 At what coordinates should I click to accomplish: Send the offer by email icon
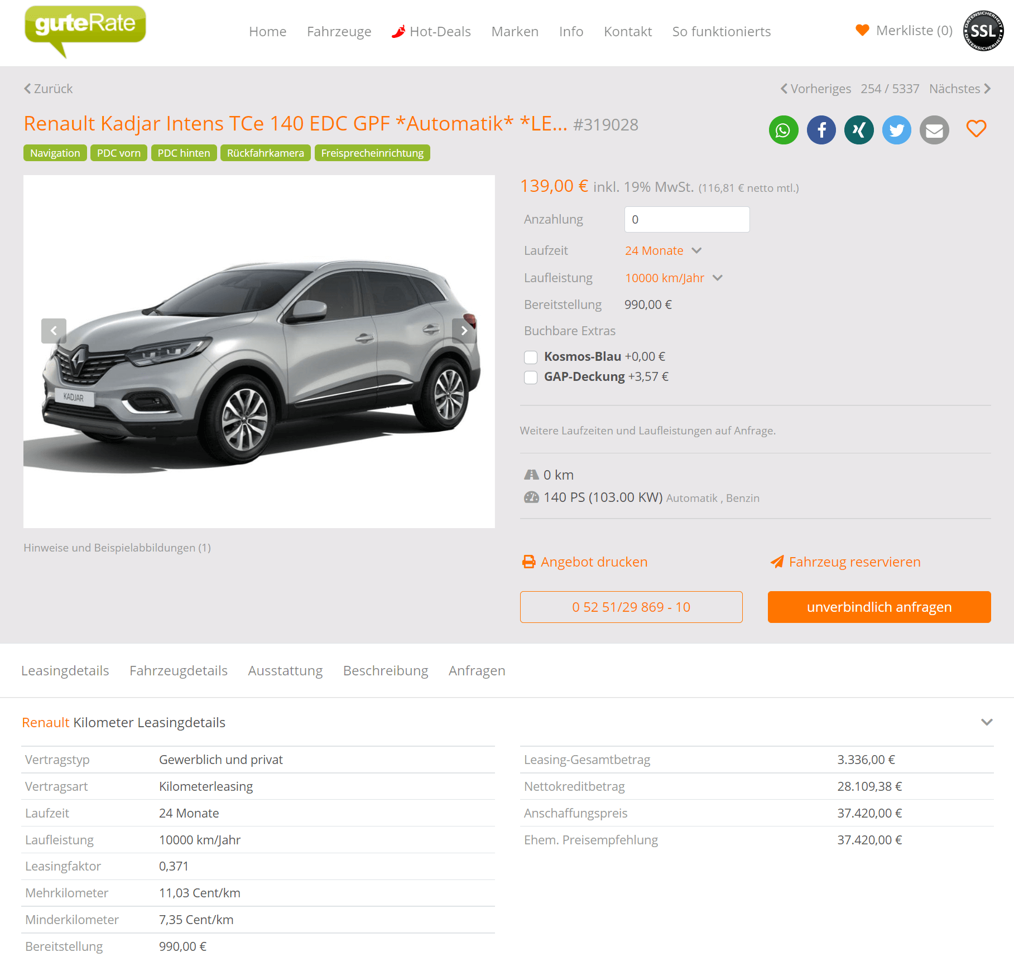coord(934,130)
